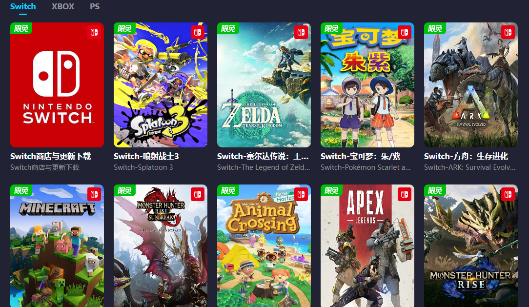This screenshot has width=529, height=307.
Task: Open Switch-方舟：生存进化 title link
Action: click(466, 156)
